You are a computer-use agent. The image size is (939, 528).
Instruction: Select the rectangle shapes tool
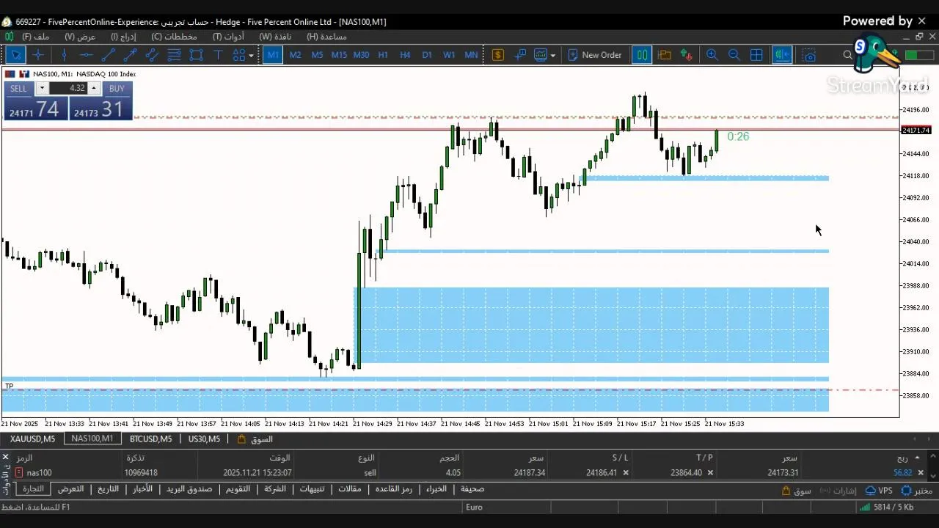click(x=196, y=55)
